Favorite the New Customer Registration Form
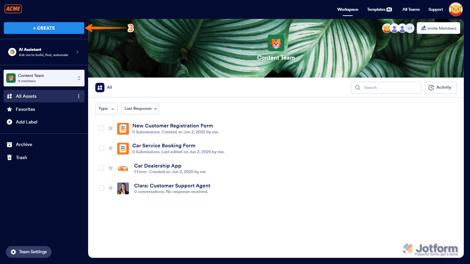The height and width of the screenshot is (264, 470). [111, 128]
